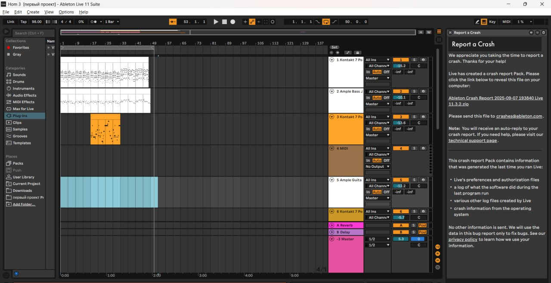Image resolution: width=551 pixels, height=283 pixels.
Task: Show the In/Out section (I-O button)
Action: [x=437, y=247]
